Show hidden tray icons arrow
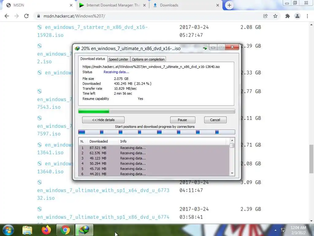 click(x=276, y=230)
